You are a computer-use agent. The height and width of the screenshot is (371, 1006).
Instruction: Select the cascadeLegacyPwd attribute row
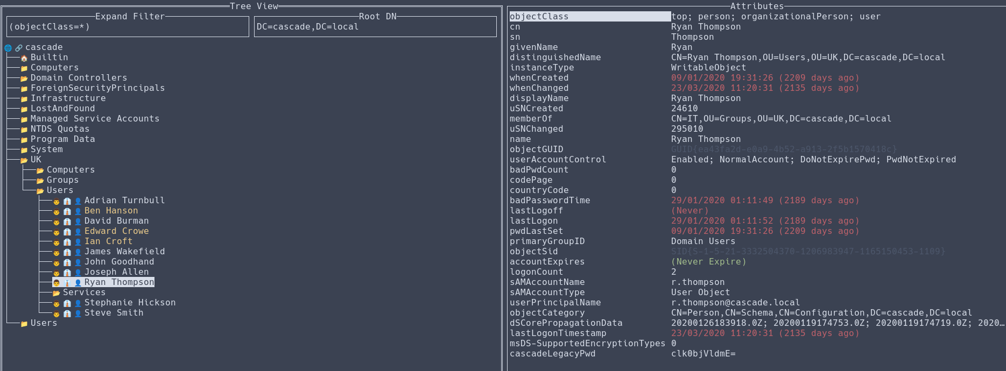[552, 354]
